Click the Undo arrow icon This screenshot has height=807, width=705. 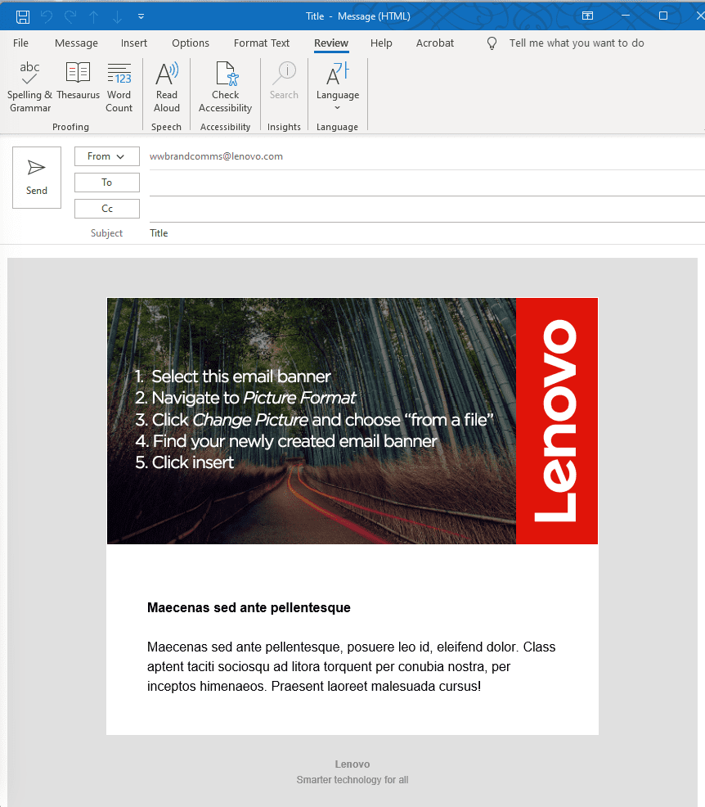47,16
